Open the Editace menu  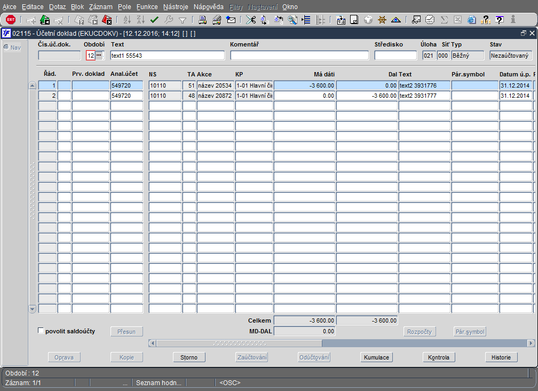pyautogui.click(x=33, y=6)
